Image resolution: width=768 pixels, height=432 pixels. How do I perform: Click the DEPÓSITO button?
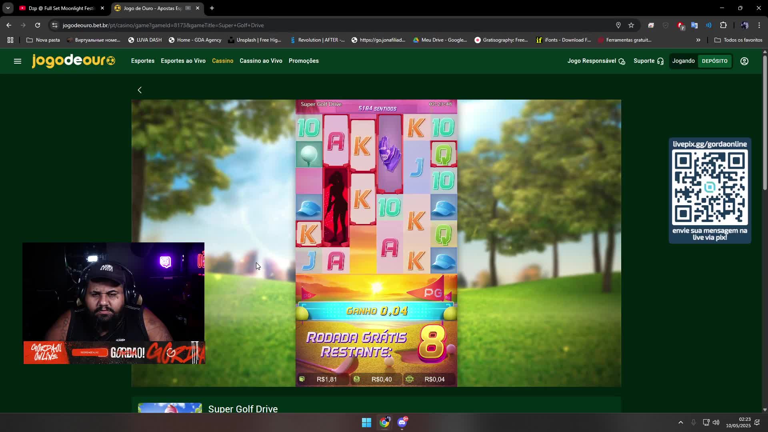click(714, 61)
